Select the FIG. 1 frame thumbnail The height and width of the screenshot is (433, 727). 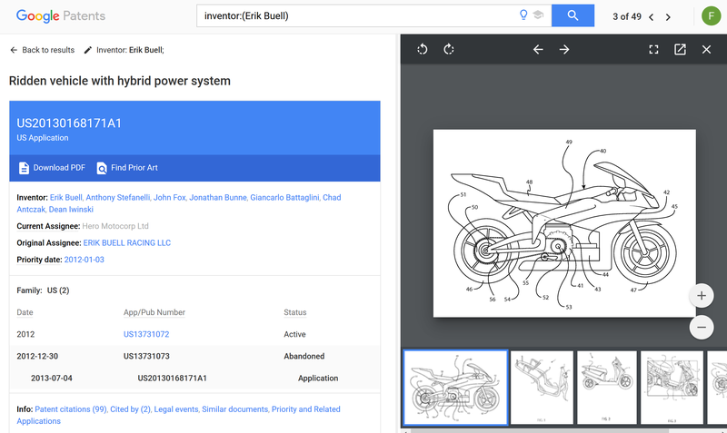point(542,388)
